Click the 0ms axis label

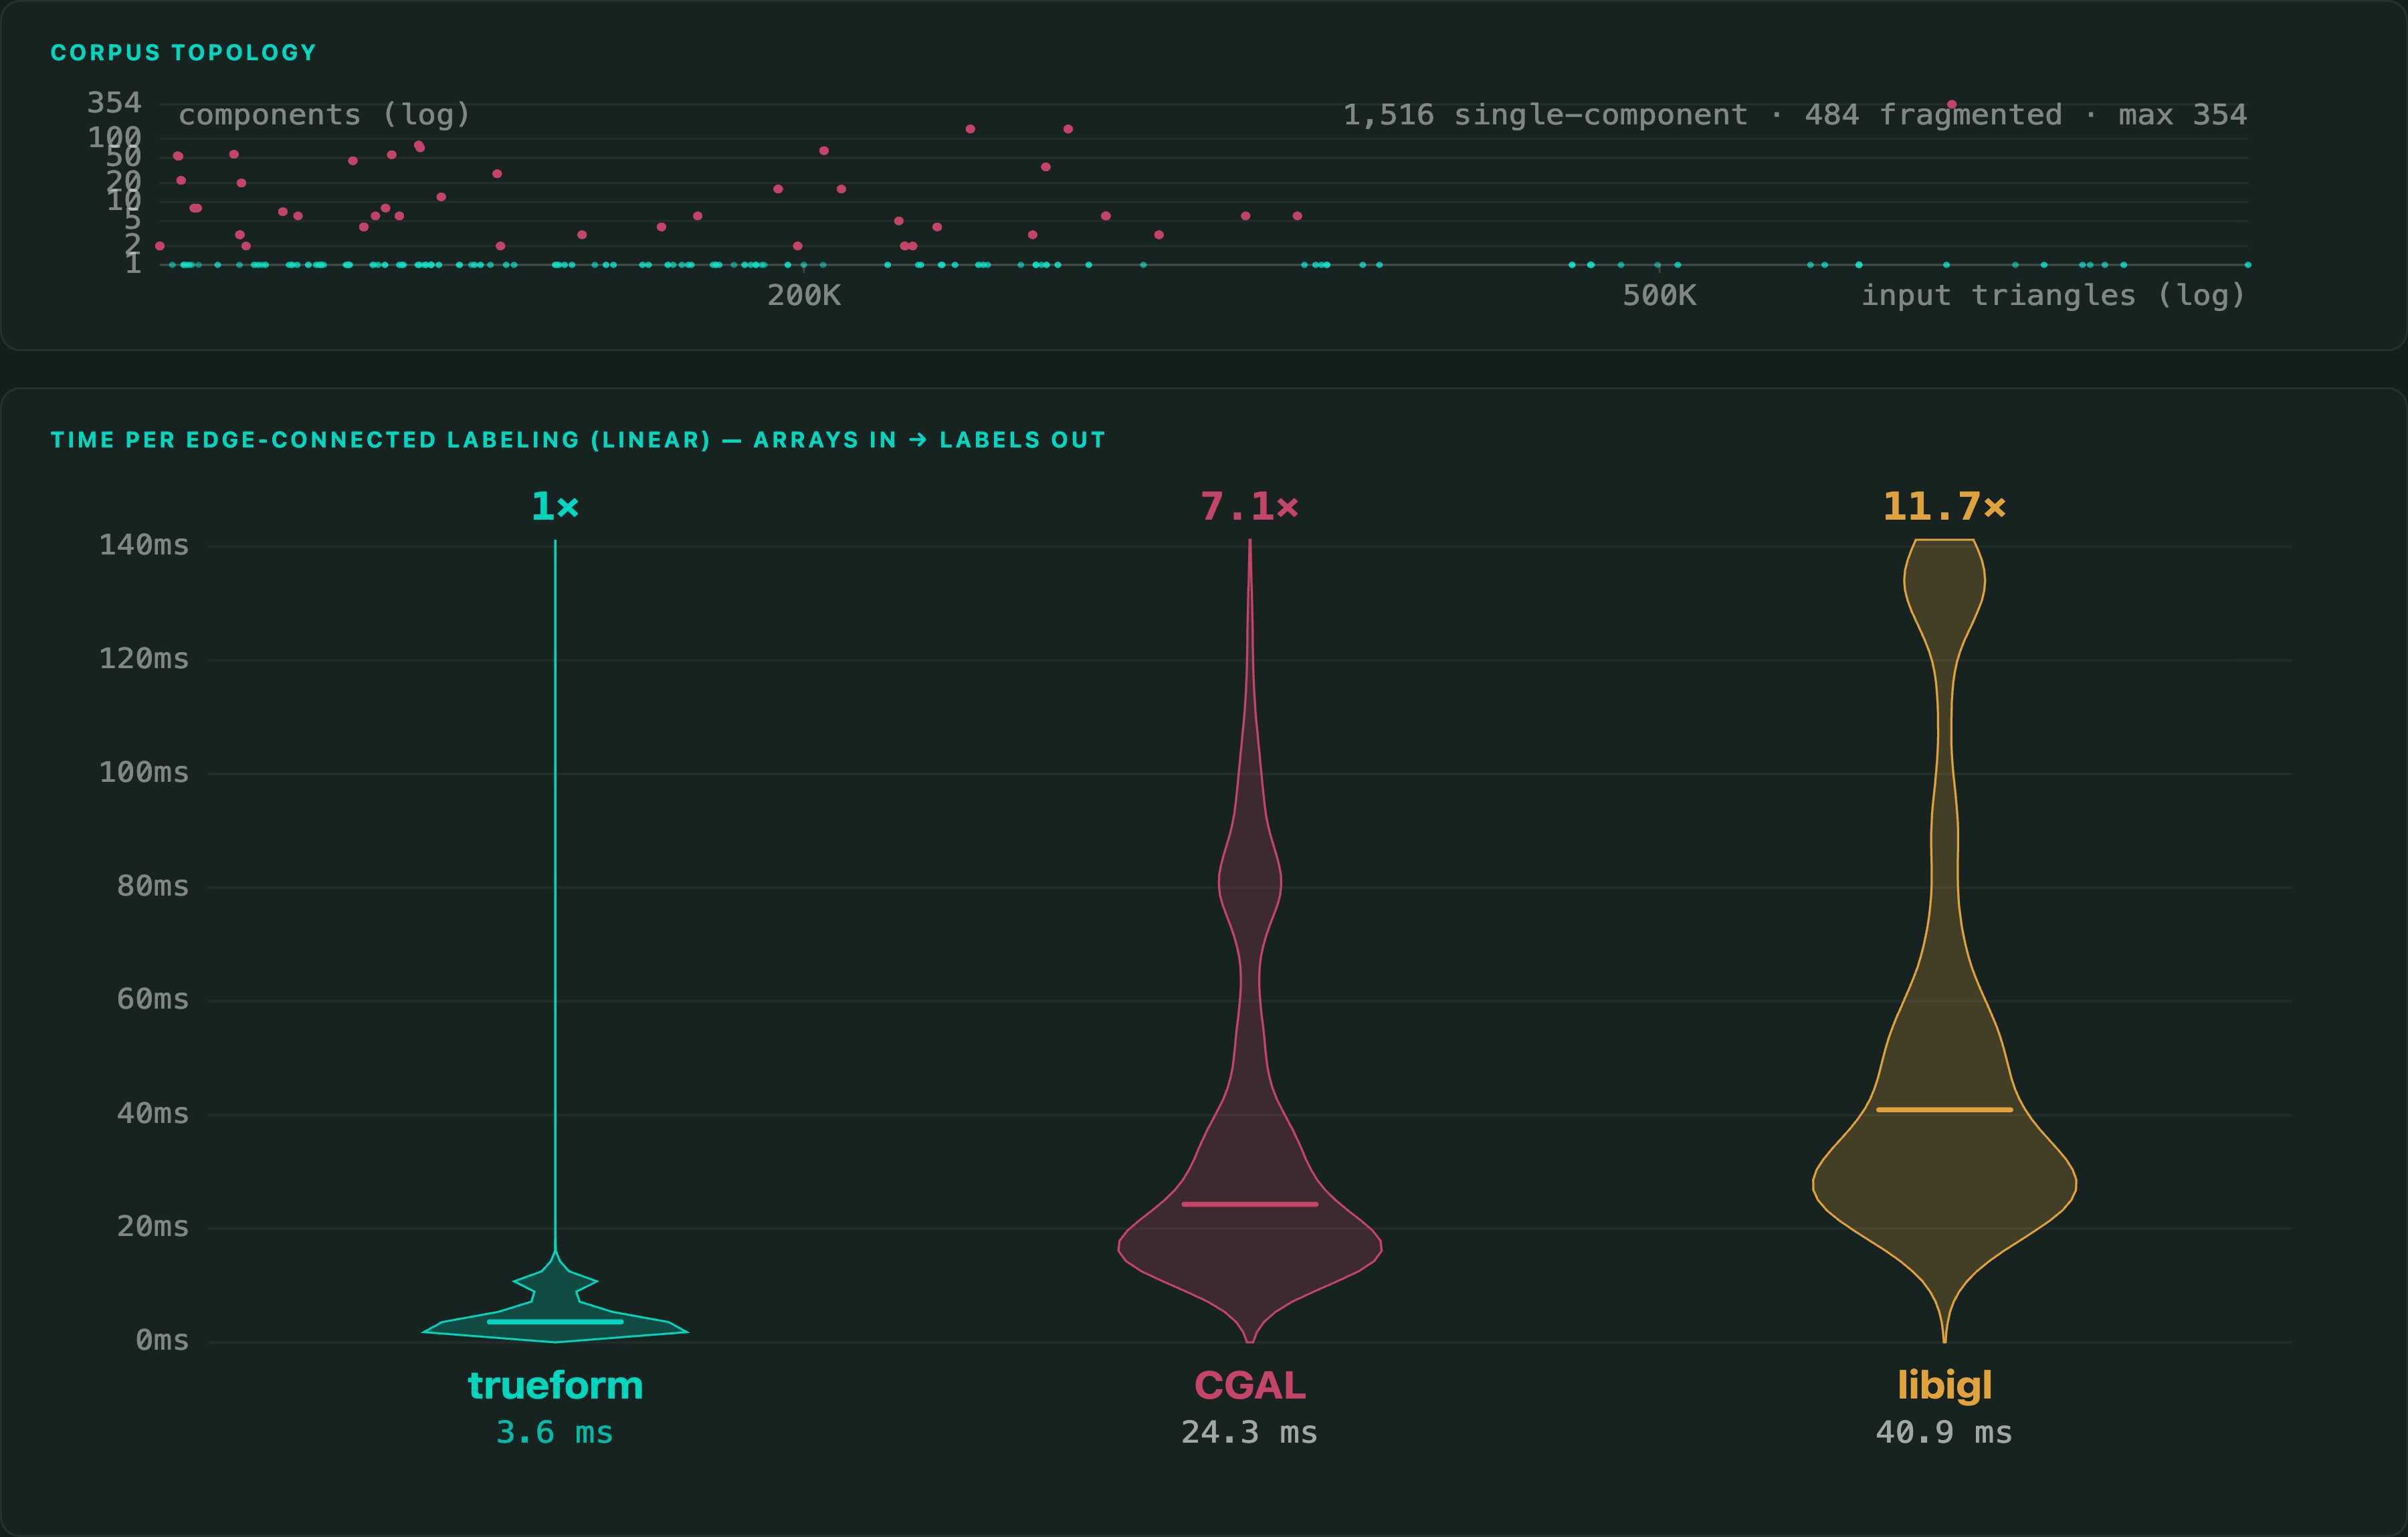click(161, 1340)
